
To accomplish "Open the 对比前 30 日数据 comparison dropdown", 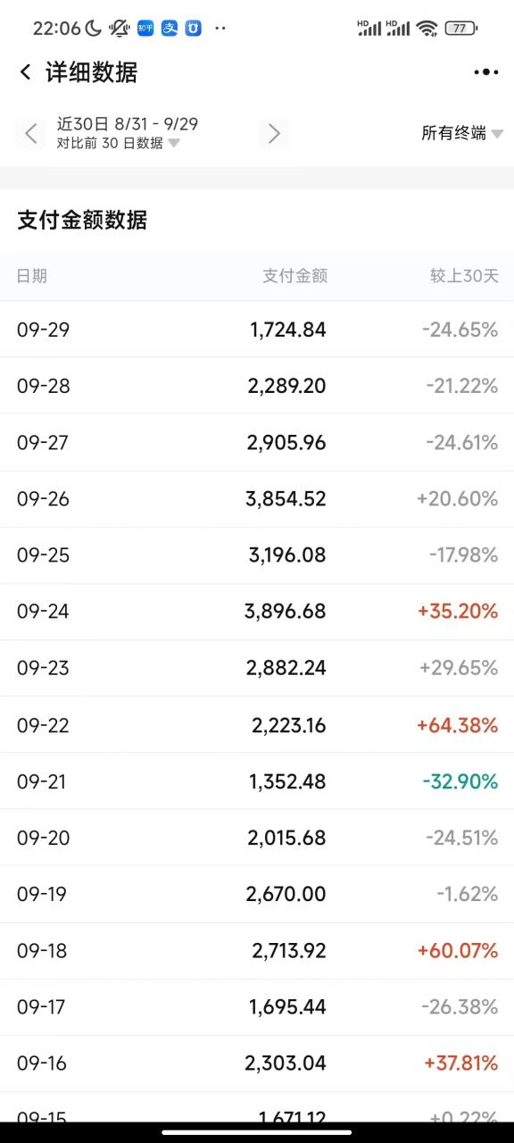I will 118,143.
